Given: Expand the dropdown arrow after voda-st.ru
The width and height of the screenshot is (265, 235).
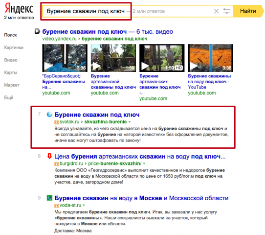Looking at the screenshot, I should 84,206.
